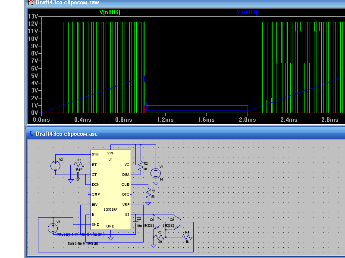The height and width of the screenshot is (258, 345).
Task: Activate the Draft43 .asc schematic title bar
Action: coord(172,134)
